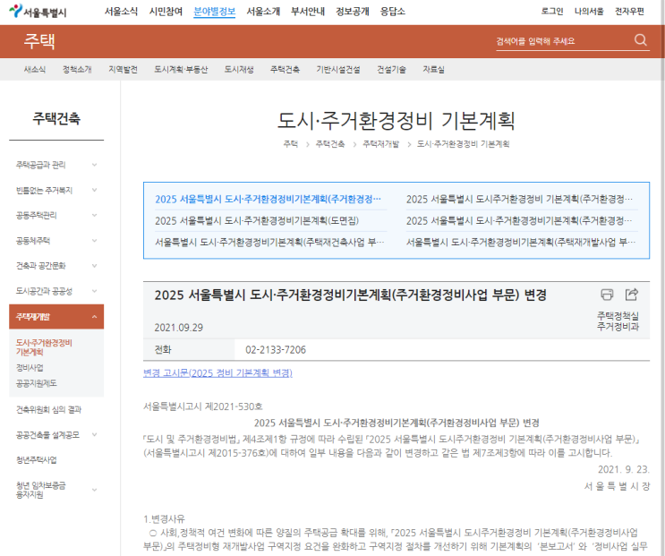Expand 공동체주택 chevron

point(95,241)
